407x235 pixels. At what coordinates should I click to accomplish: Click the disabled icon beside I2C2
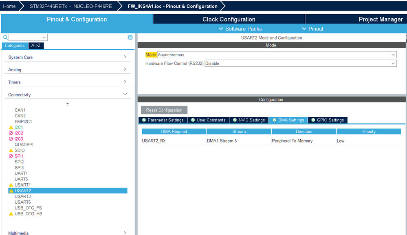[x=11, y=133]
